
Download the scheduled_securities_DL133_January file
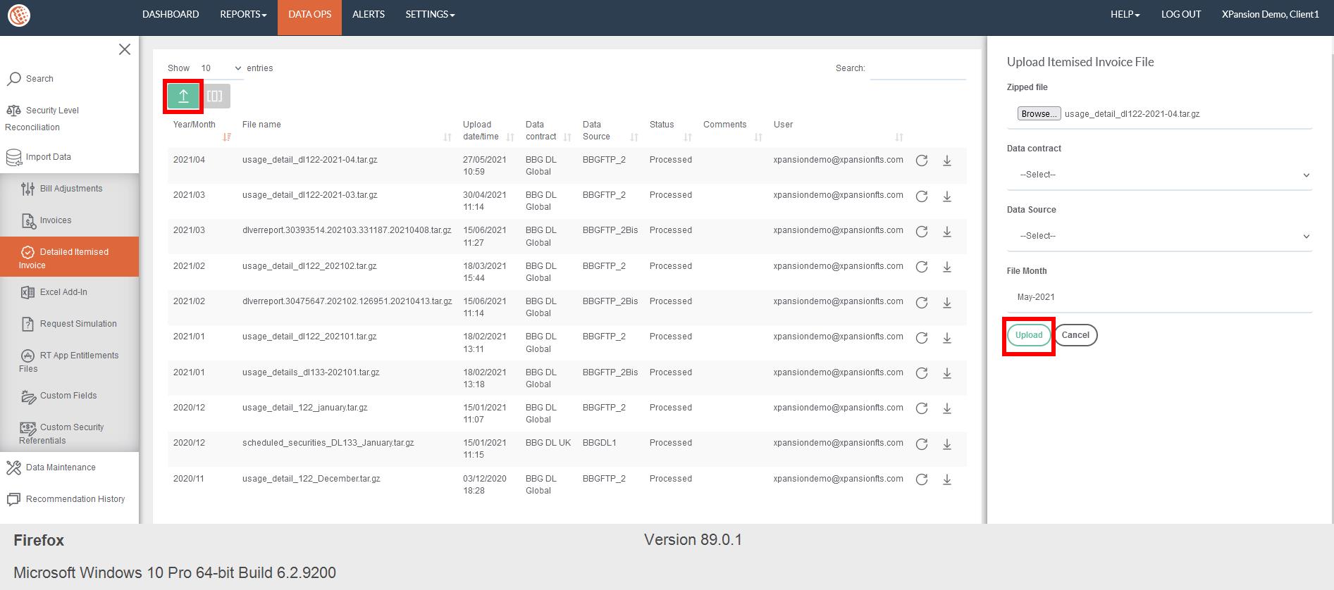(947, 444)
